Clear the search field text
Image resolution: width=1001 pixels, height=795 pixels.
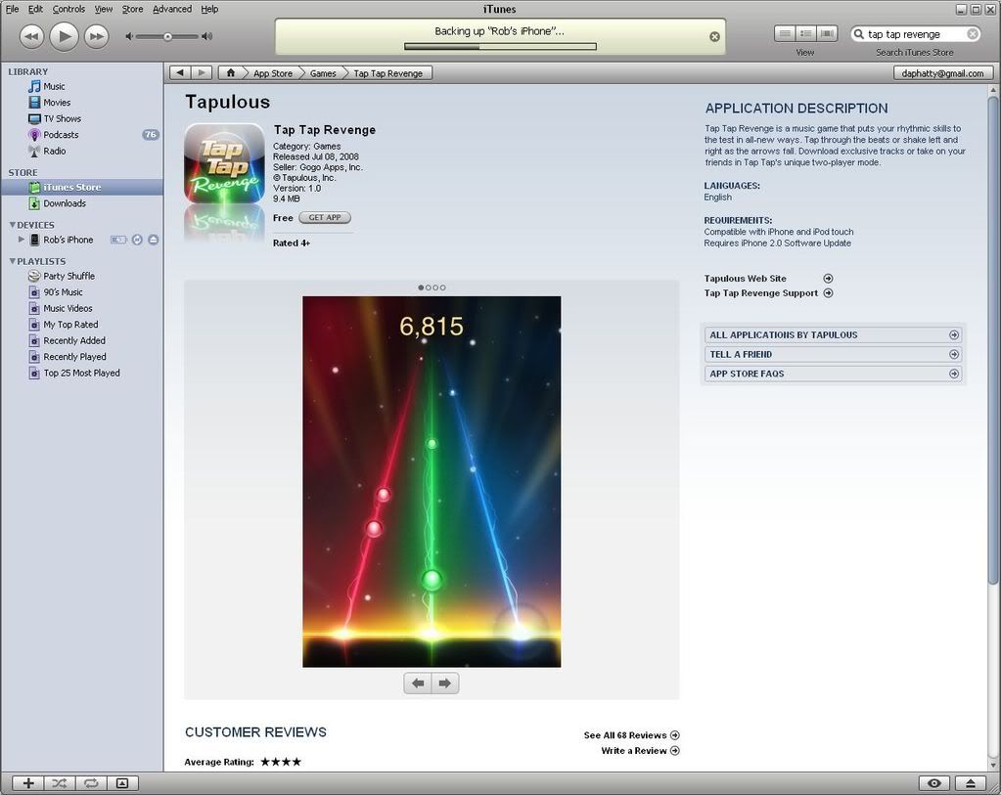pyautogui.click(x=973, y=34)
